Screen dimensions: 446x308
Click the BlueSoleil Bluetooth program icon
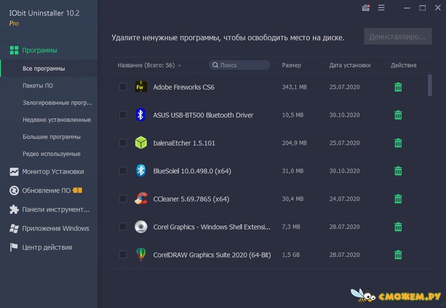[x=141, y=171]
